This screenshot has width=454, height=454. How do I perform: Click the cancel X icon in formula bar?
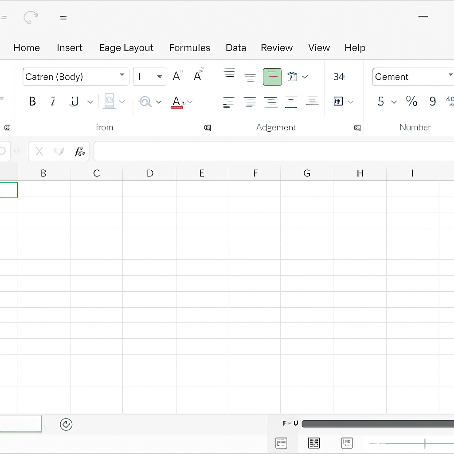tap(39, 152)
